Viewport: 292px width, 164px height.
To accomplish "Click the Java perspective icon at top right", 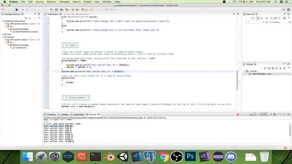I will click(288, 10).
